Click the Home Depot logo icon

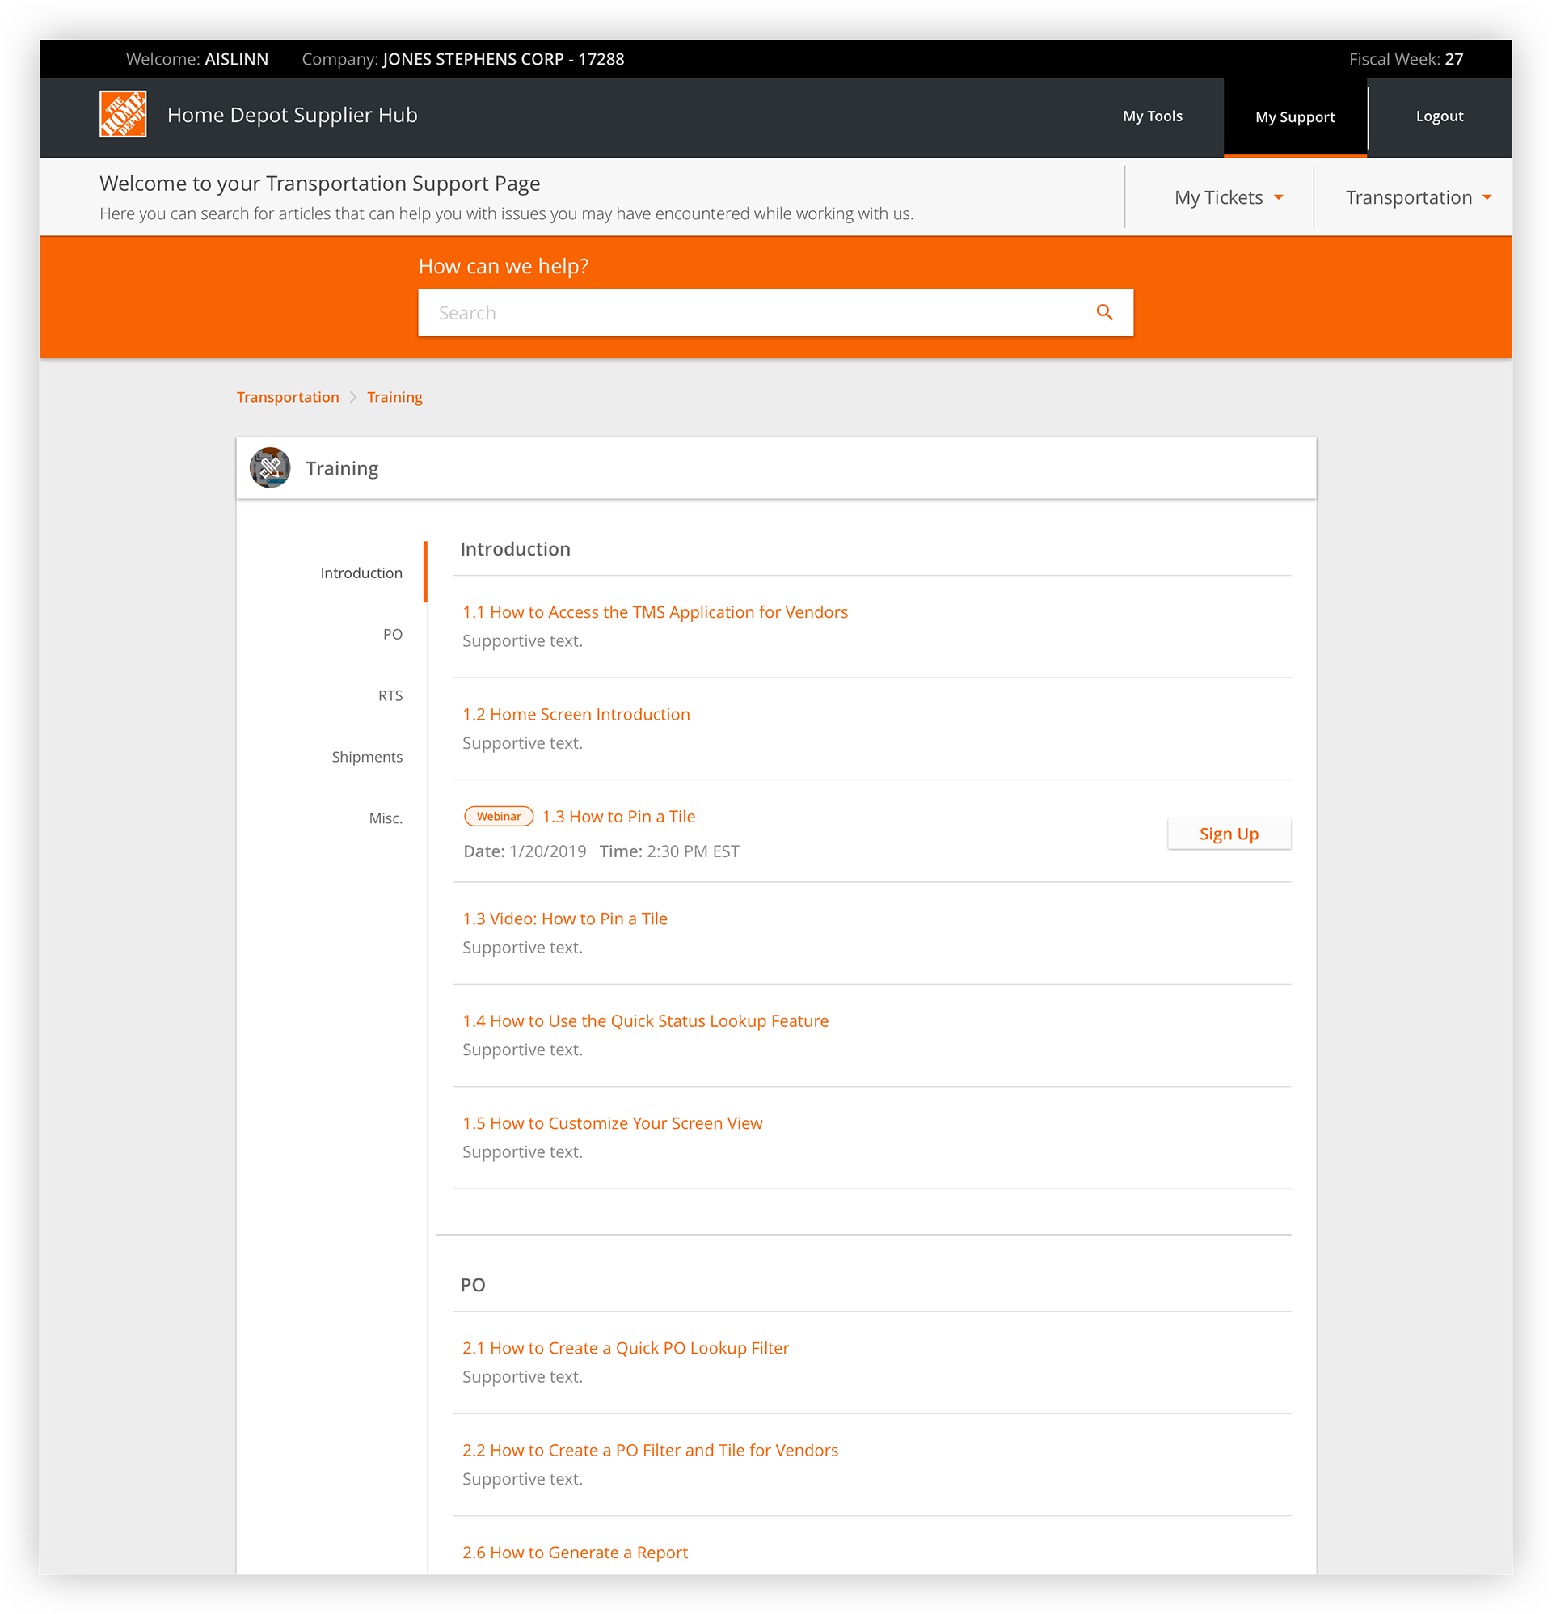pyautogui.click(x=123, y=115)
